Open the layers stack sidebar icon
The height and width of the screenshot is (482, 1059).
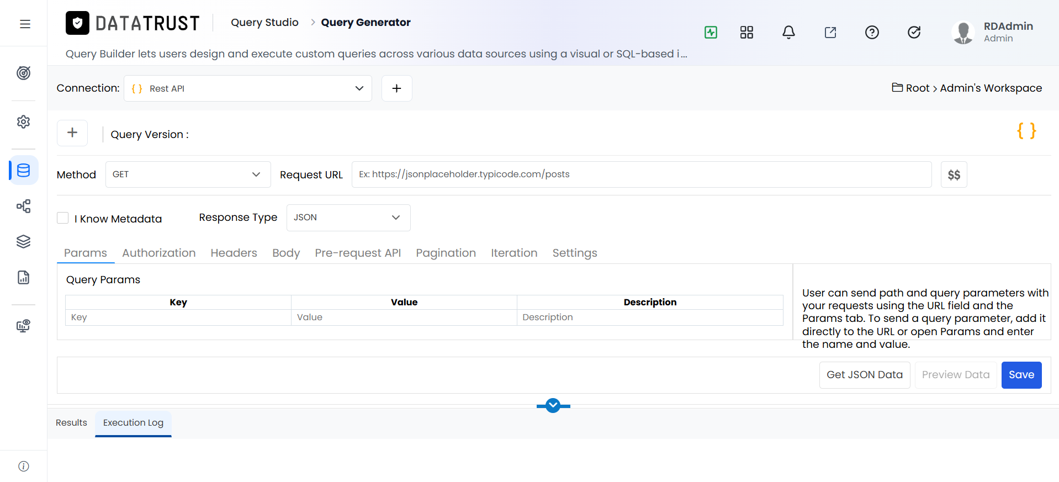(x=24, y=242)
